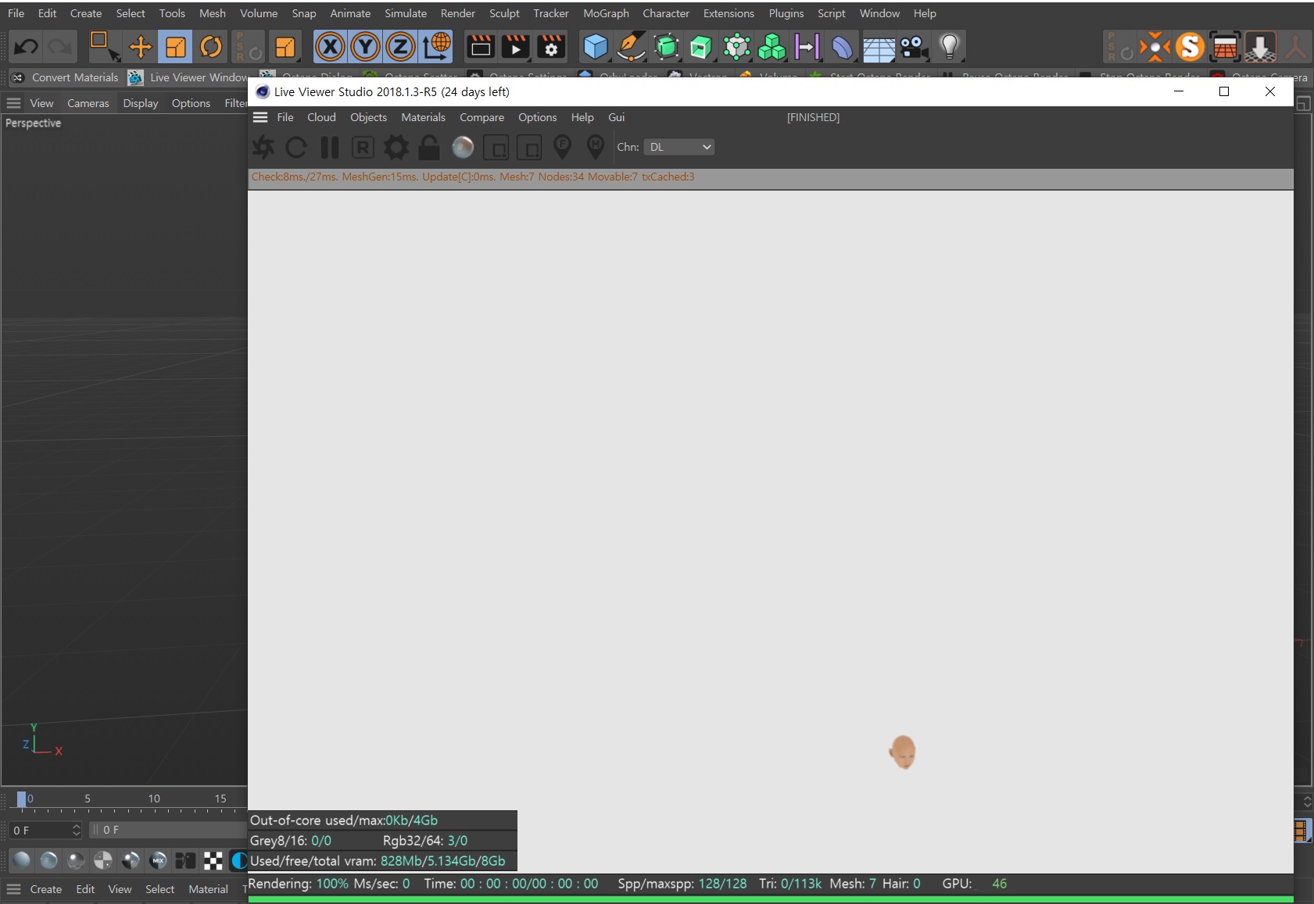Activate the Scale tool

pyautogui.click(x=175, y=47)
